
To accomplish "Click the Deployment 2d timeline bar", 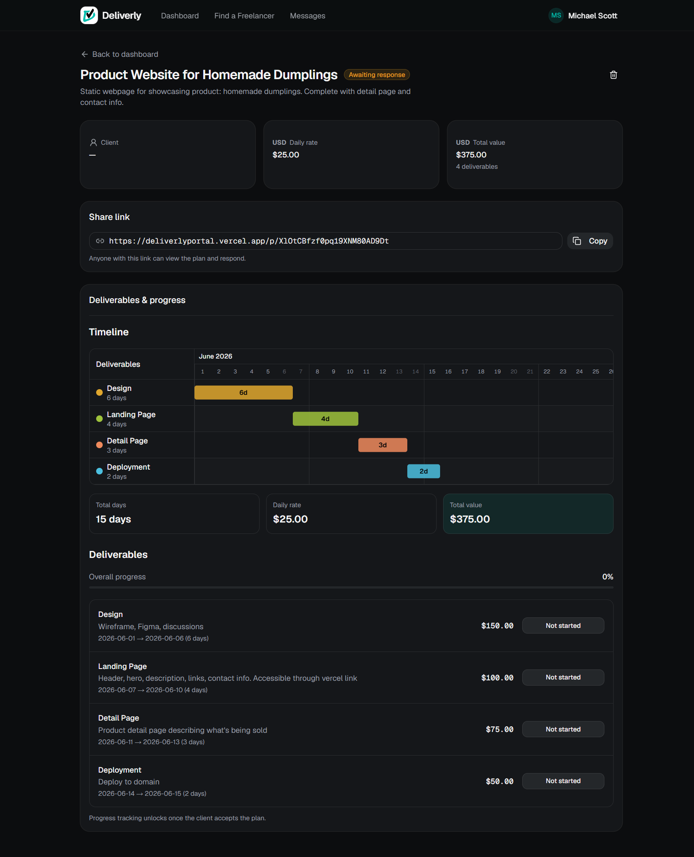I will pyautogui.click(x=423, y=471).
